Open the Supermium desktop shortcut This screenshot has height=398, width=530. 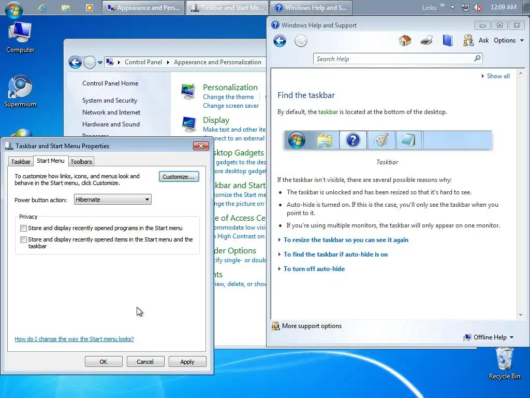click(x=20, y=91)
